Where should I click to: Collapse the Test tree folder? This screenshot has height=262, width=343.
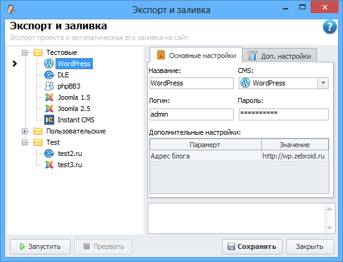click(x=25, y=142)
